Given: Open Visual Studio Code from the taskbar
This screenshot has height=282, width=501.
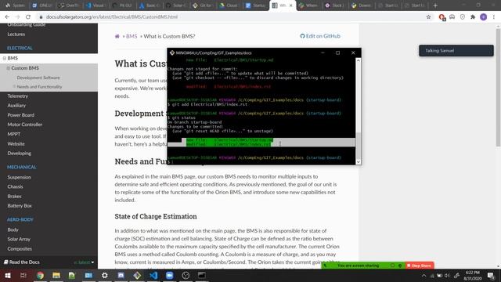Looking at the screenshot, I should click(153, 275).
